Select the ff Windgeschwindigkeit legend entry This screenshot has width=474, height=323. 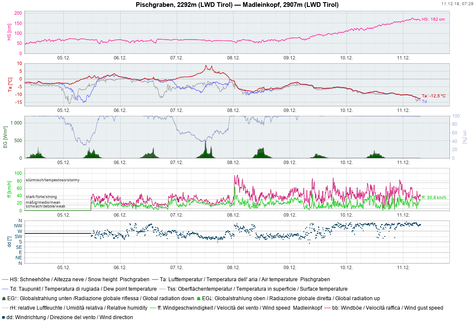click(236, 308)
